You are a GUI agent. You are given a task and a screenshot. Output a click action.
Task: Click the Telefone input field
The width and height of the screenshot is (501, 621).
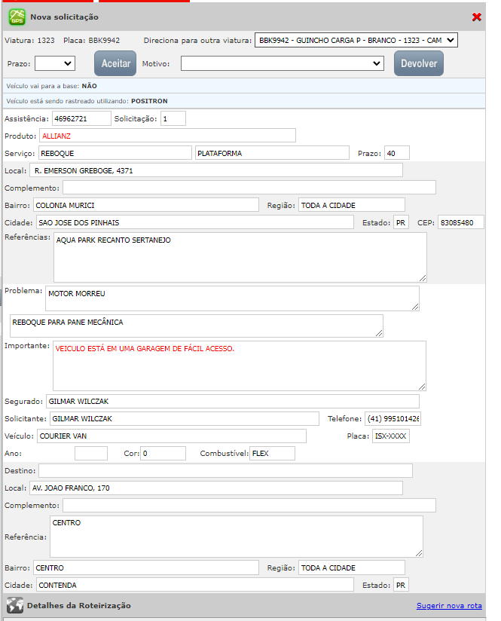coord(393,418)
